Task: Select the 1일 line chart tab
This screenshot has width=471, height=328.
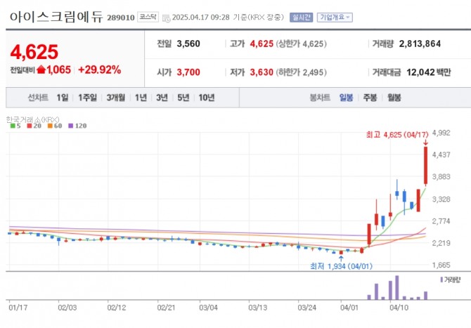Action: pos(63,98)
